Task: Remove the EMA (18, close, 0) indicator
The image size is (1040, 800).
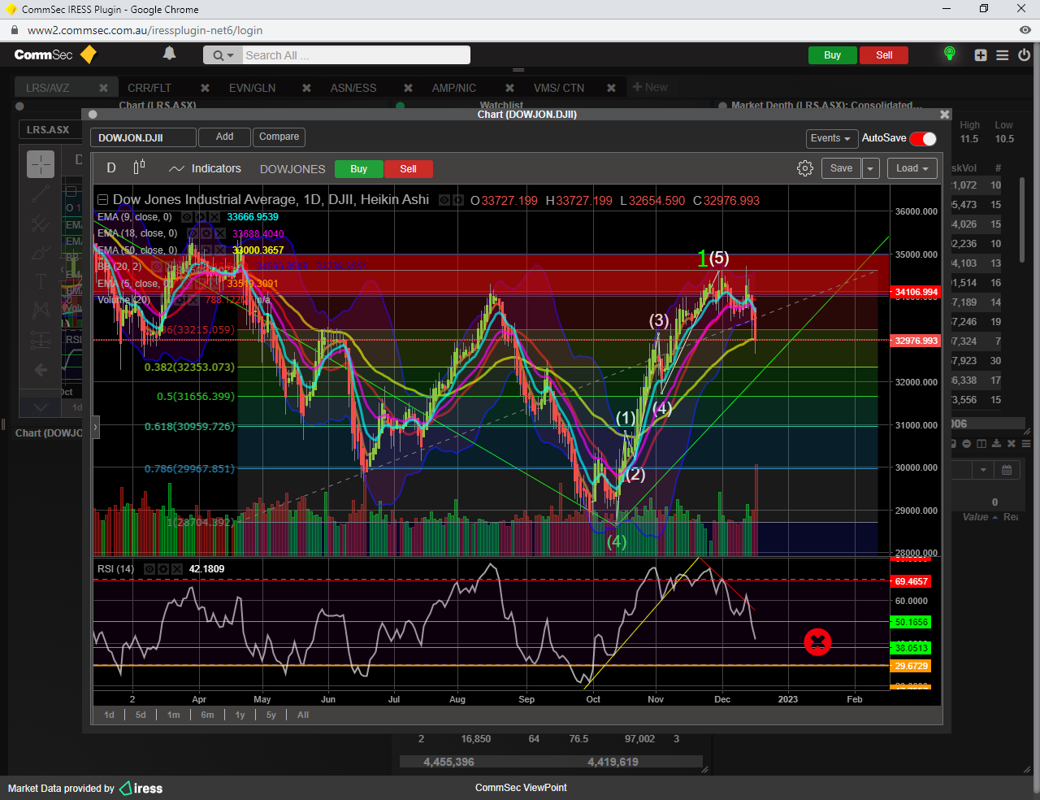Action: 219,233
